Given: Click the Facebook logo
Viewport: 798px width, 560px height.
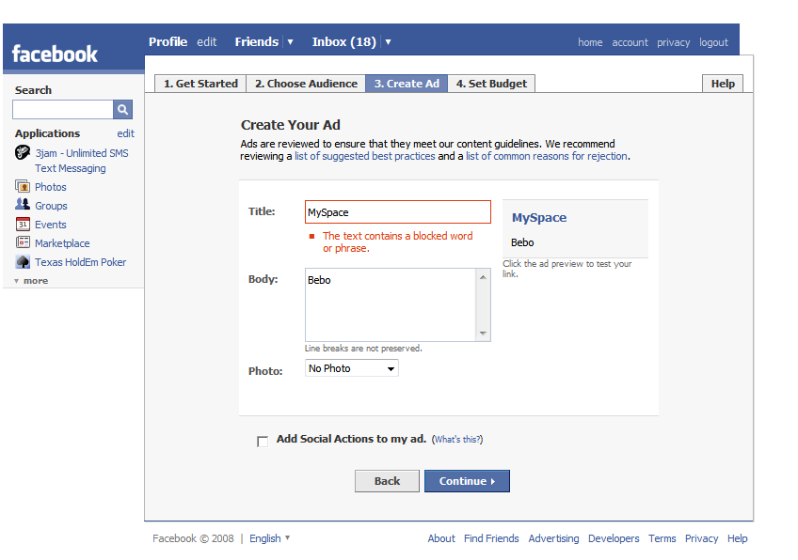Looking at the screenshot, I should point(55,54).
